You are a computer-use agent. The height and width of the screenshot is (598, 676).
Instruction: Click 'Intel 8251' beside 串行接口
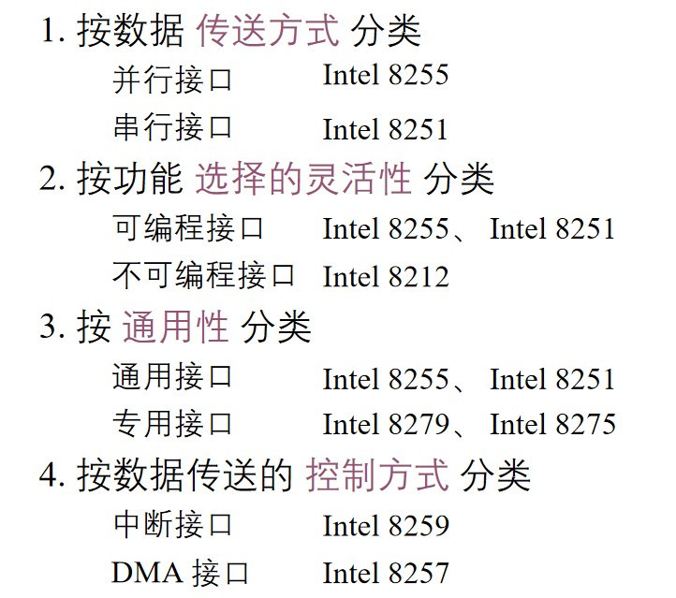[x=385, y=129]
